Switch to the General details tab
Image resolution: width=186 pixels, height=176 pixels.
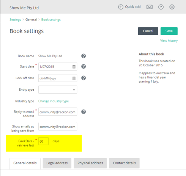(x=25, y=163)
